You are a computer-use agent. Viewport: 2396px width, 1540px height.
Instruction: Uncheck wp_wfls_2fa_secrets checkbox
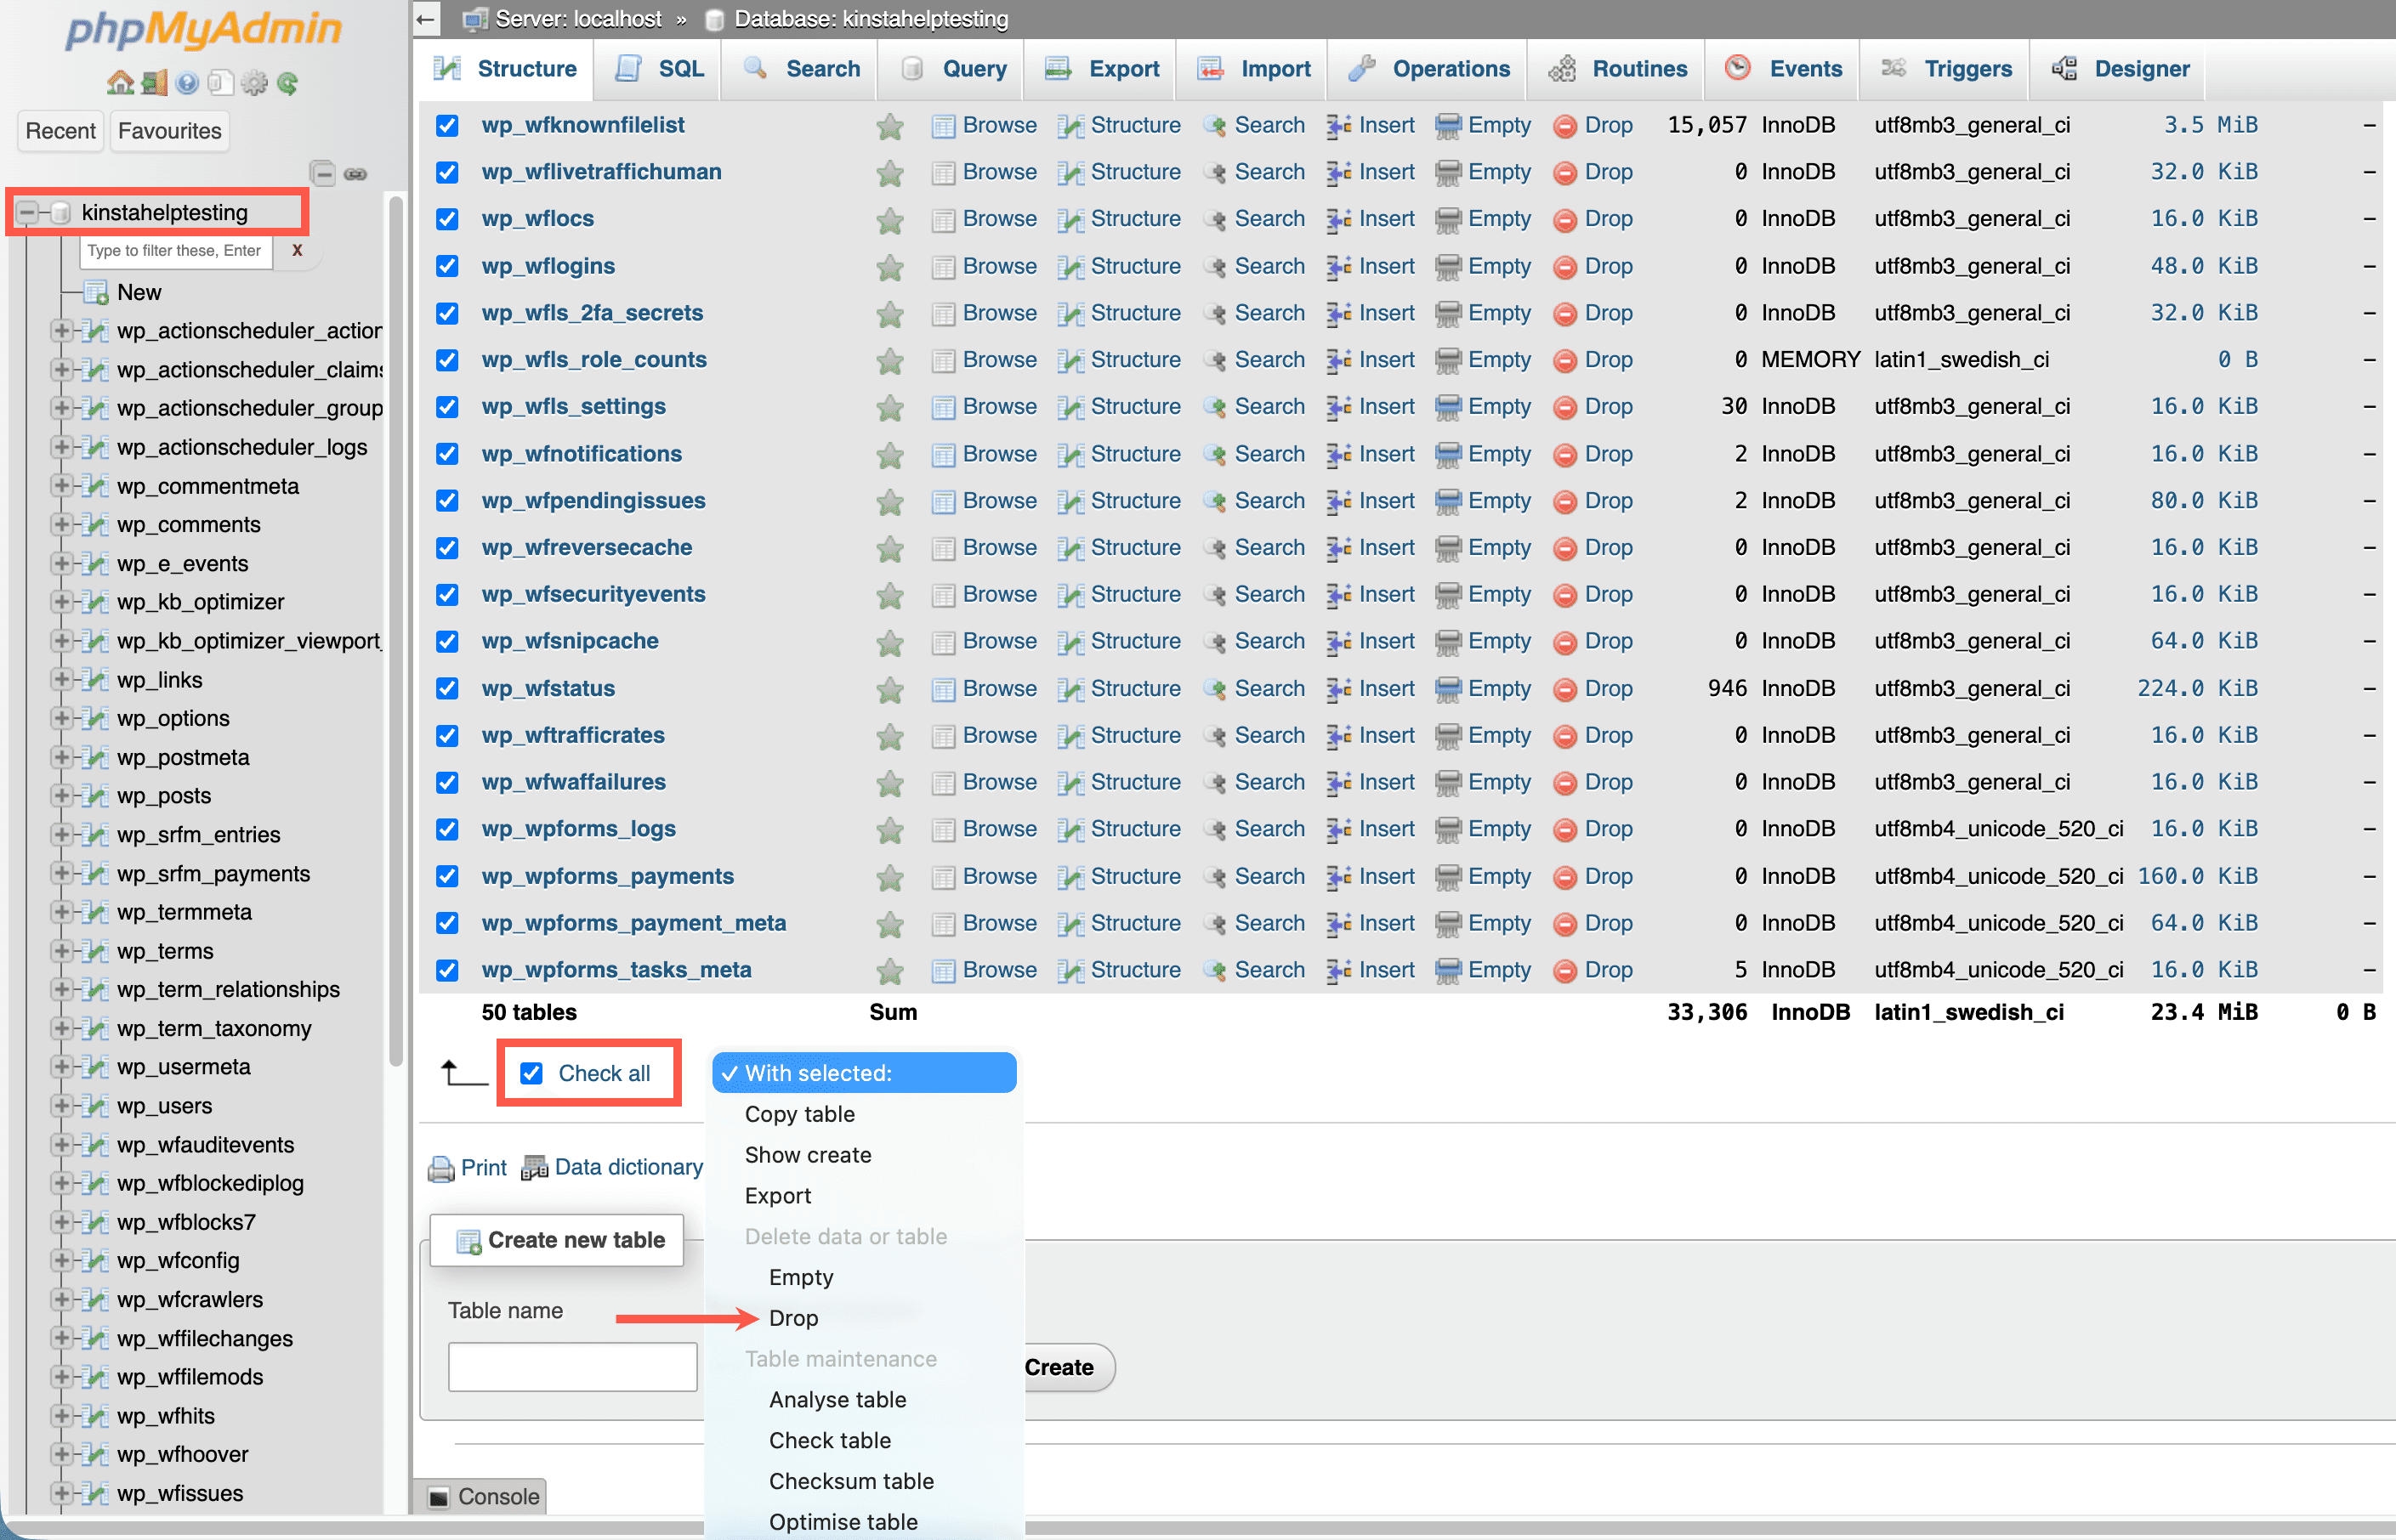point(447,314)
